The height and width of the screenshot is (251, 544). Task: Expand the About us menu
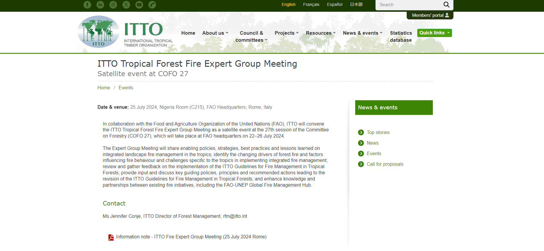[215, 33]
